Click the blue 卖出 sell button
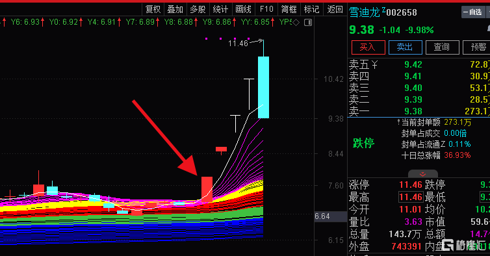 [406, 47]
